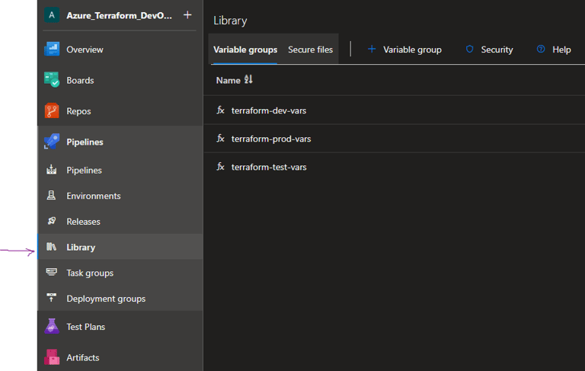Open Test Plans flask icon
Viewport: 585px width, 371px height.
pos(52,327)
